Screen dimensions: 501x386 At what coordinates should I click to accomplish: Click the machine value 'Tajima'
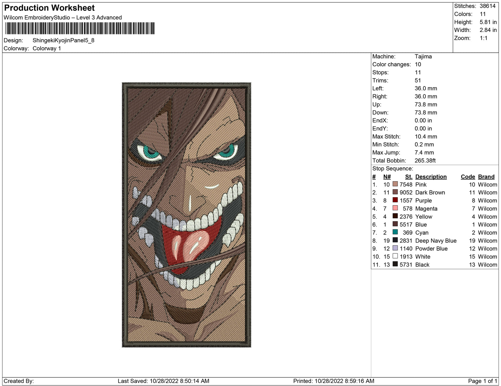423,56
